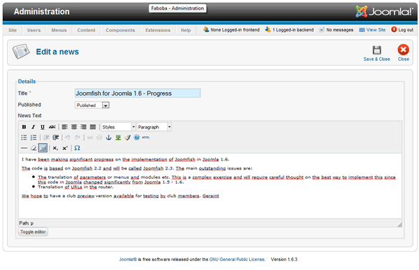The image size is (419, 270).
Task: Click the red Close button
Action: 403,52
